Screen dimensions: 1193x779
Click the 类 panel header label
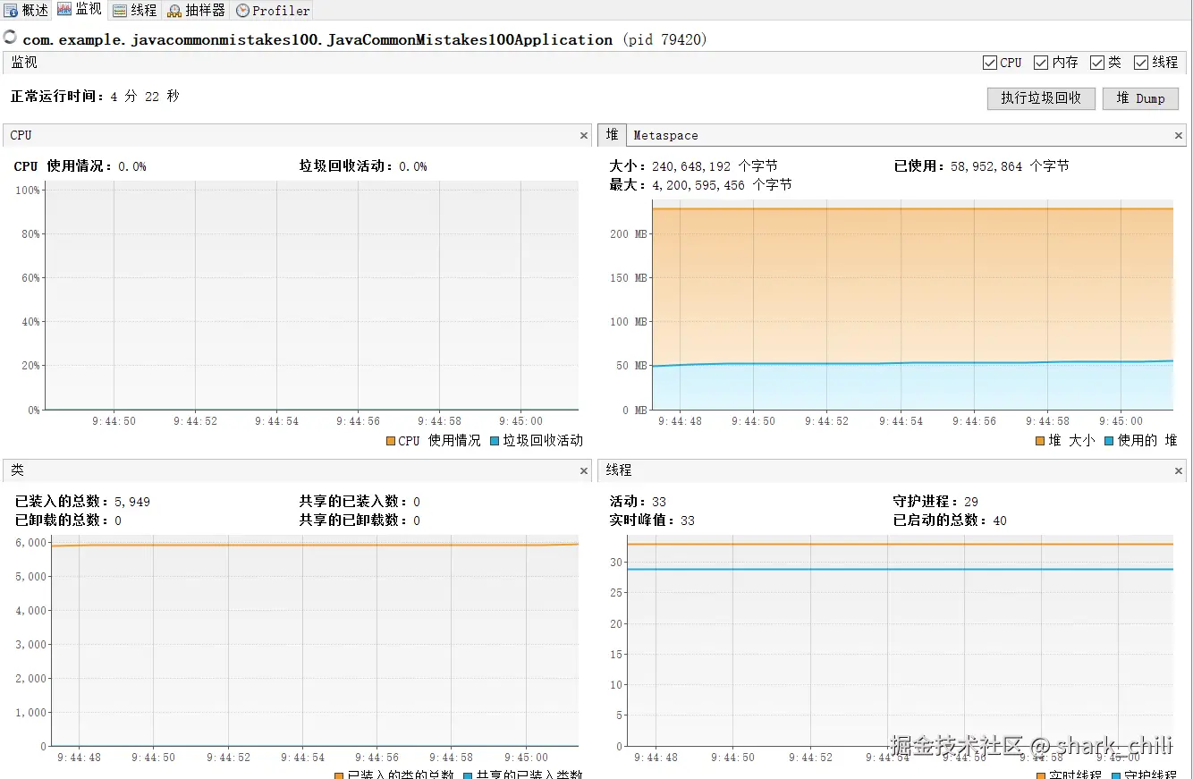pyautogui.click(x=17, y=470)
